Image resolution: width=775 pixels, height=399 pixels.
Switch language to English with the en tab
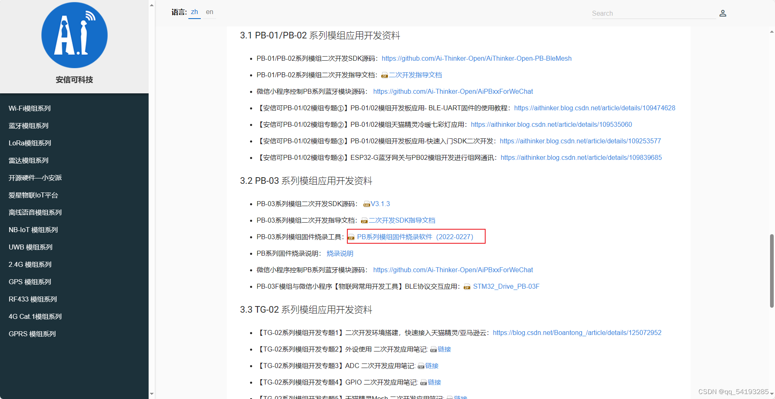[209, 12]
